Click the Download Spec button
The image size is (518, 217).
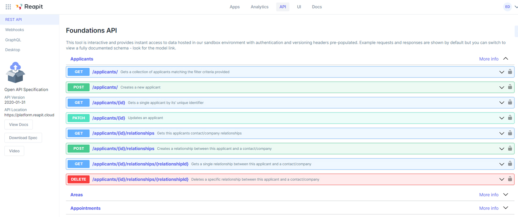coord(23,137)
